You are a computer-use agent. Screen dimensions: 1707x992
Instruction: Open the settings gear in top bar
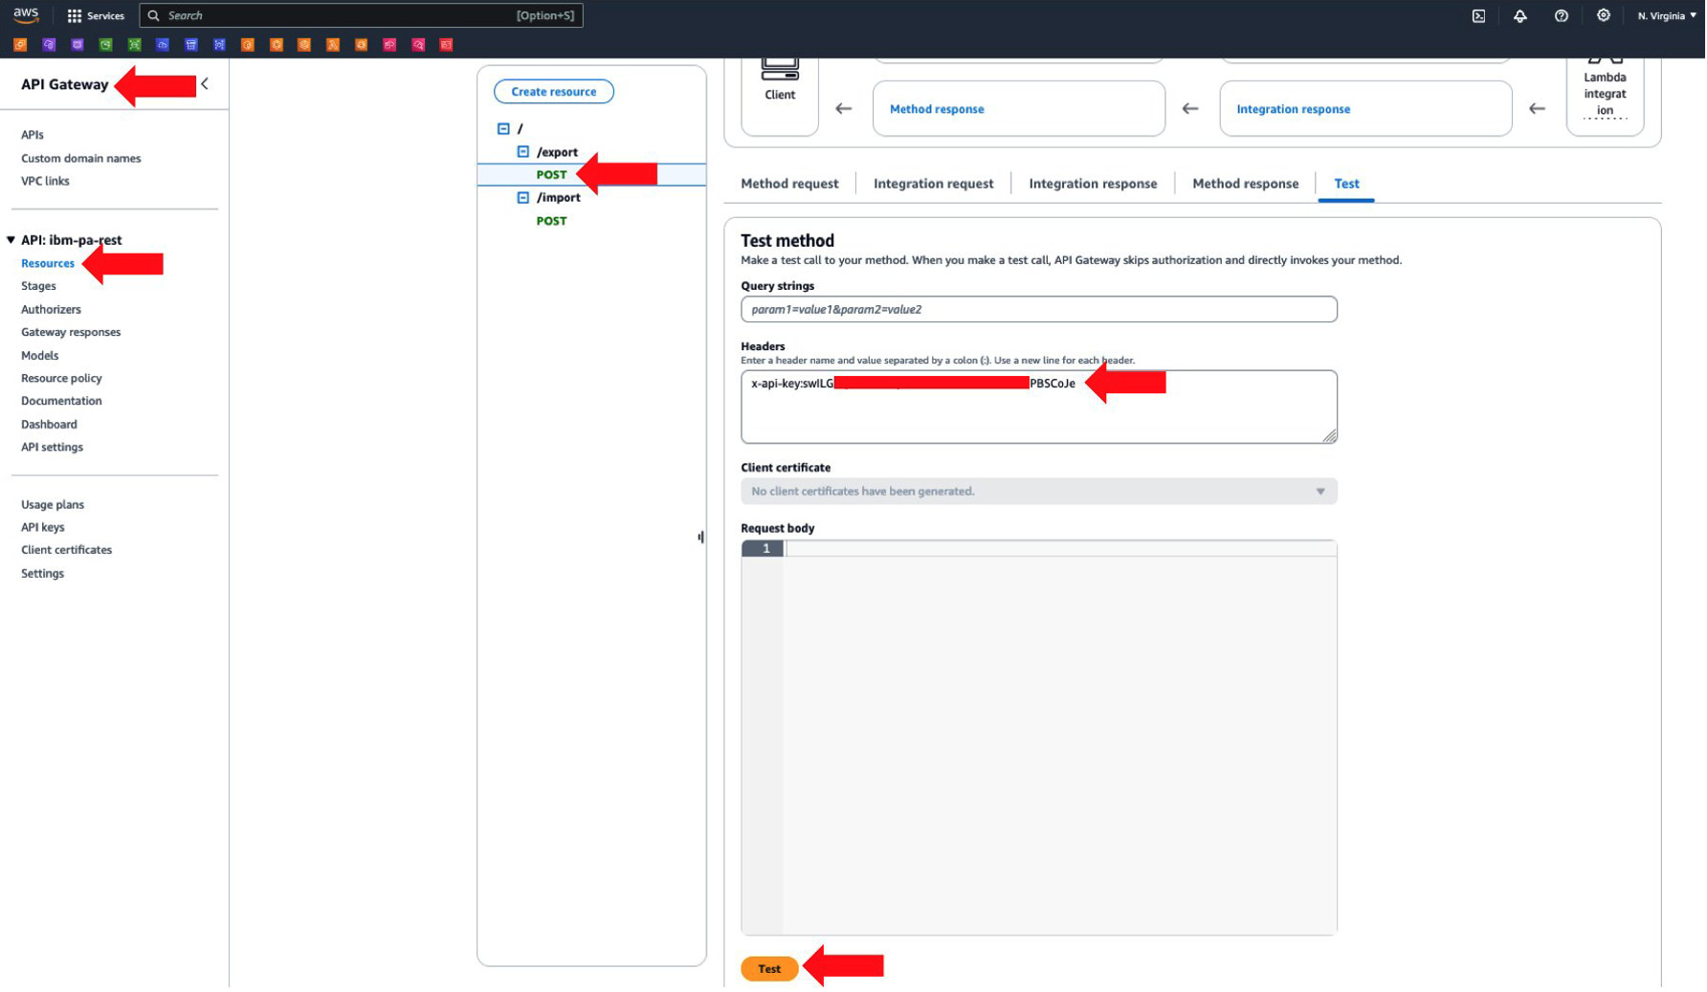pos(1605,15)
